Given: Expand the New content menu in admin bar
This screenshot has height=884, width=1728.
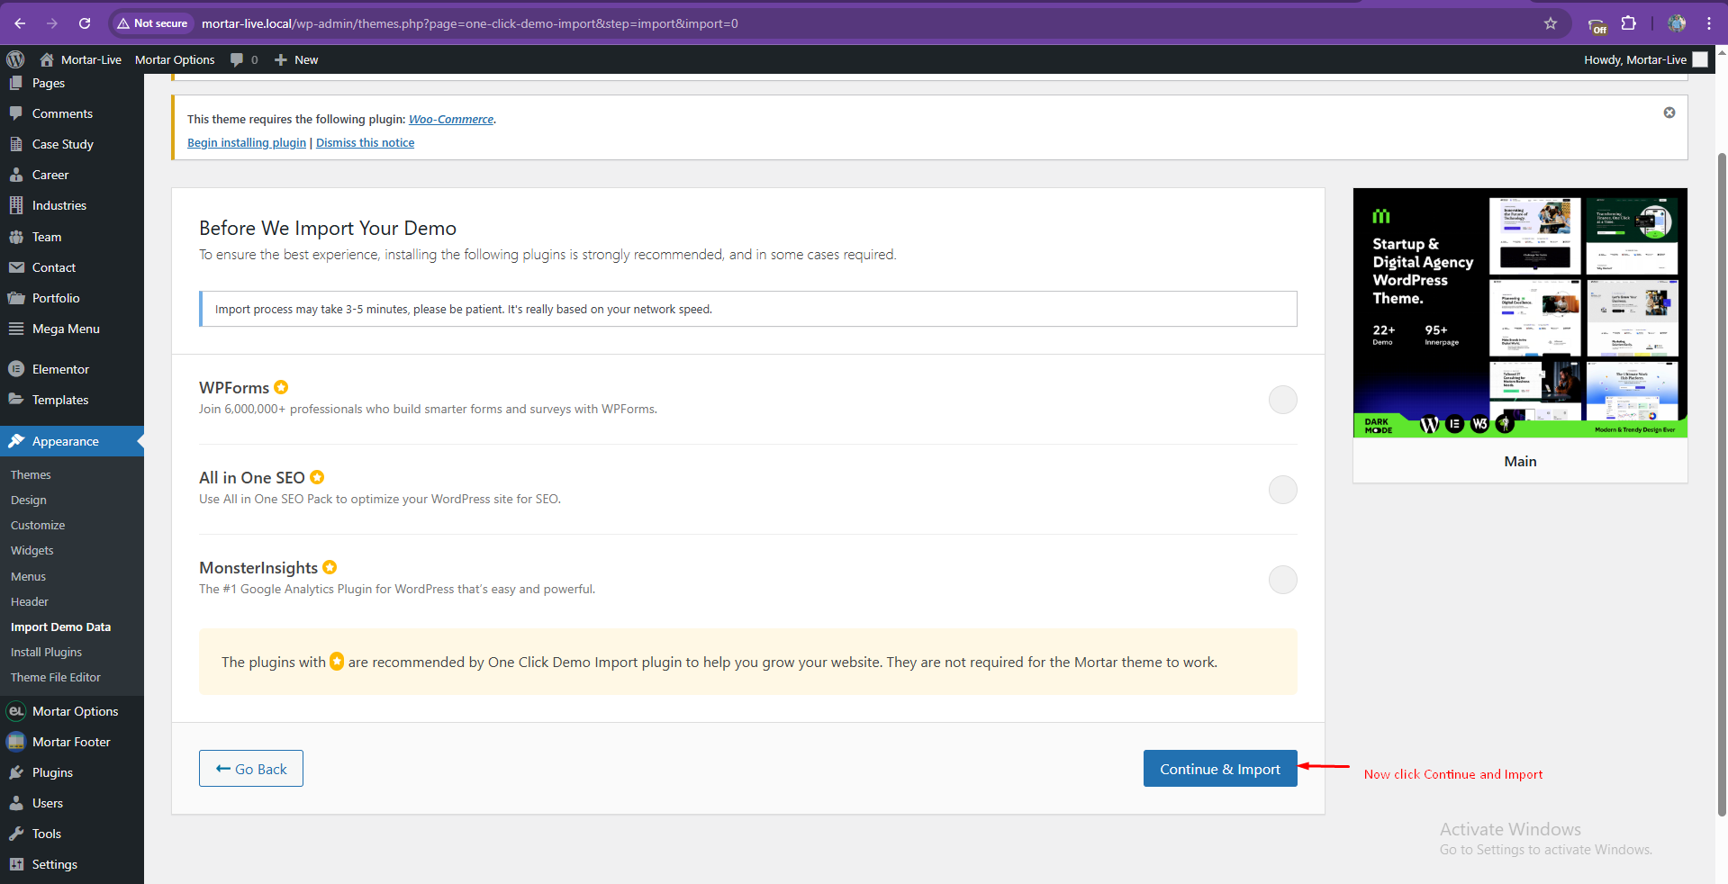Looking at the screenshot, I should coord(296,59).
